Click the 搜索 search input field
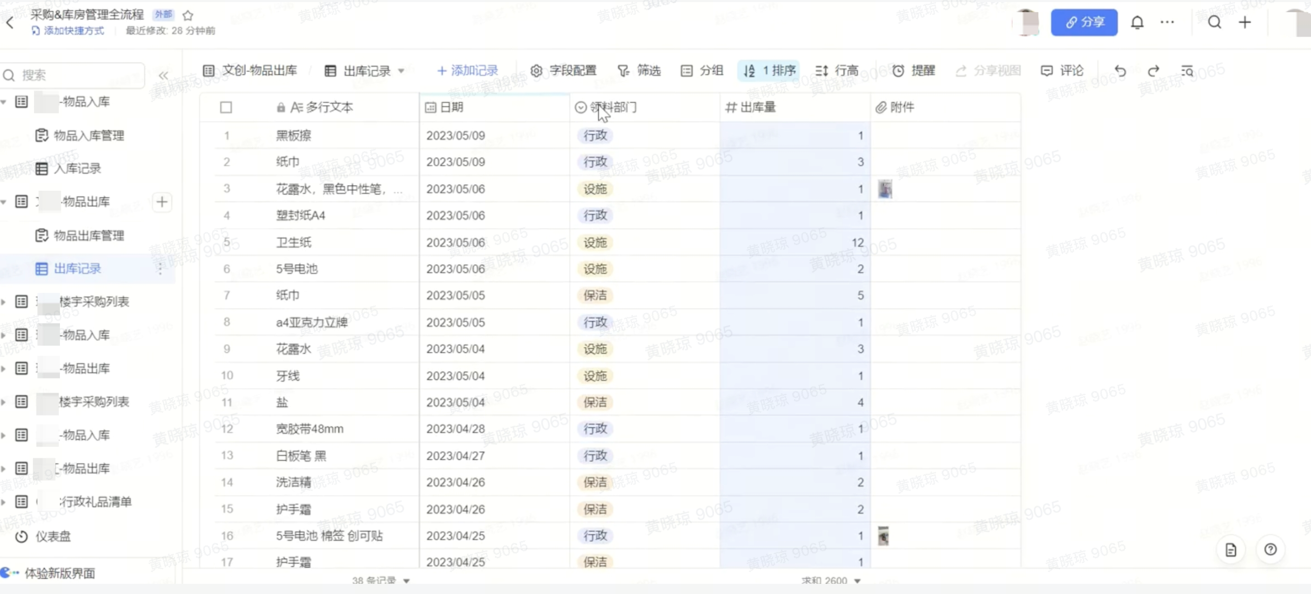1311x594 pixels. tap(76, 75)
